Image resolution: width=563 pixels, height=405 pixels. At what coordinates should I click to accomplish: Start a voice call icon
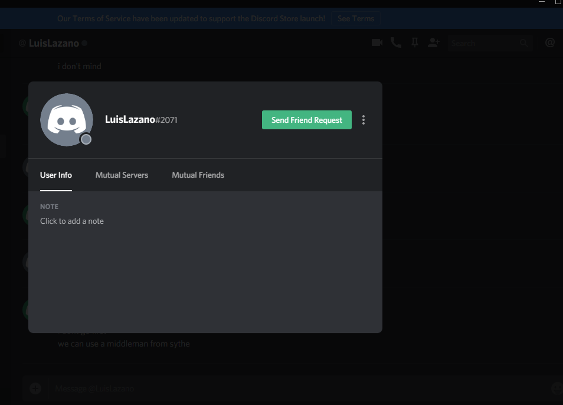tap(395, 43)
